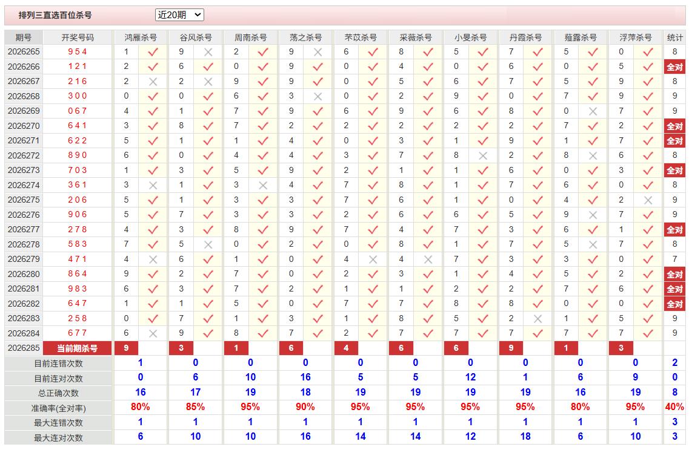Click winning number 6 7 7
The width and height of the screenshot is (692, 450).
point(77,333)
